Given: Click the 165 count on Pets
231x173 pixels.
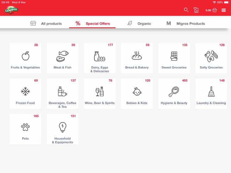Looking at the screenshot, I should coord(36,116).
